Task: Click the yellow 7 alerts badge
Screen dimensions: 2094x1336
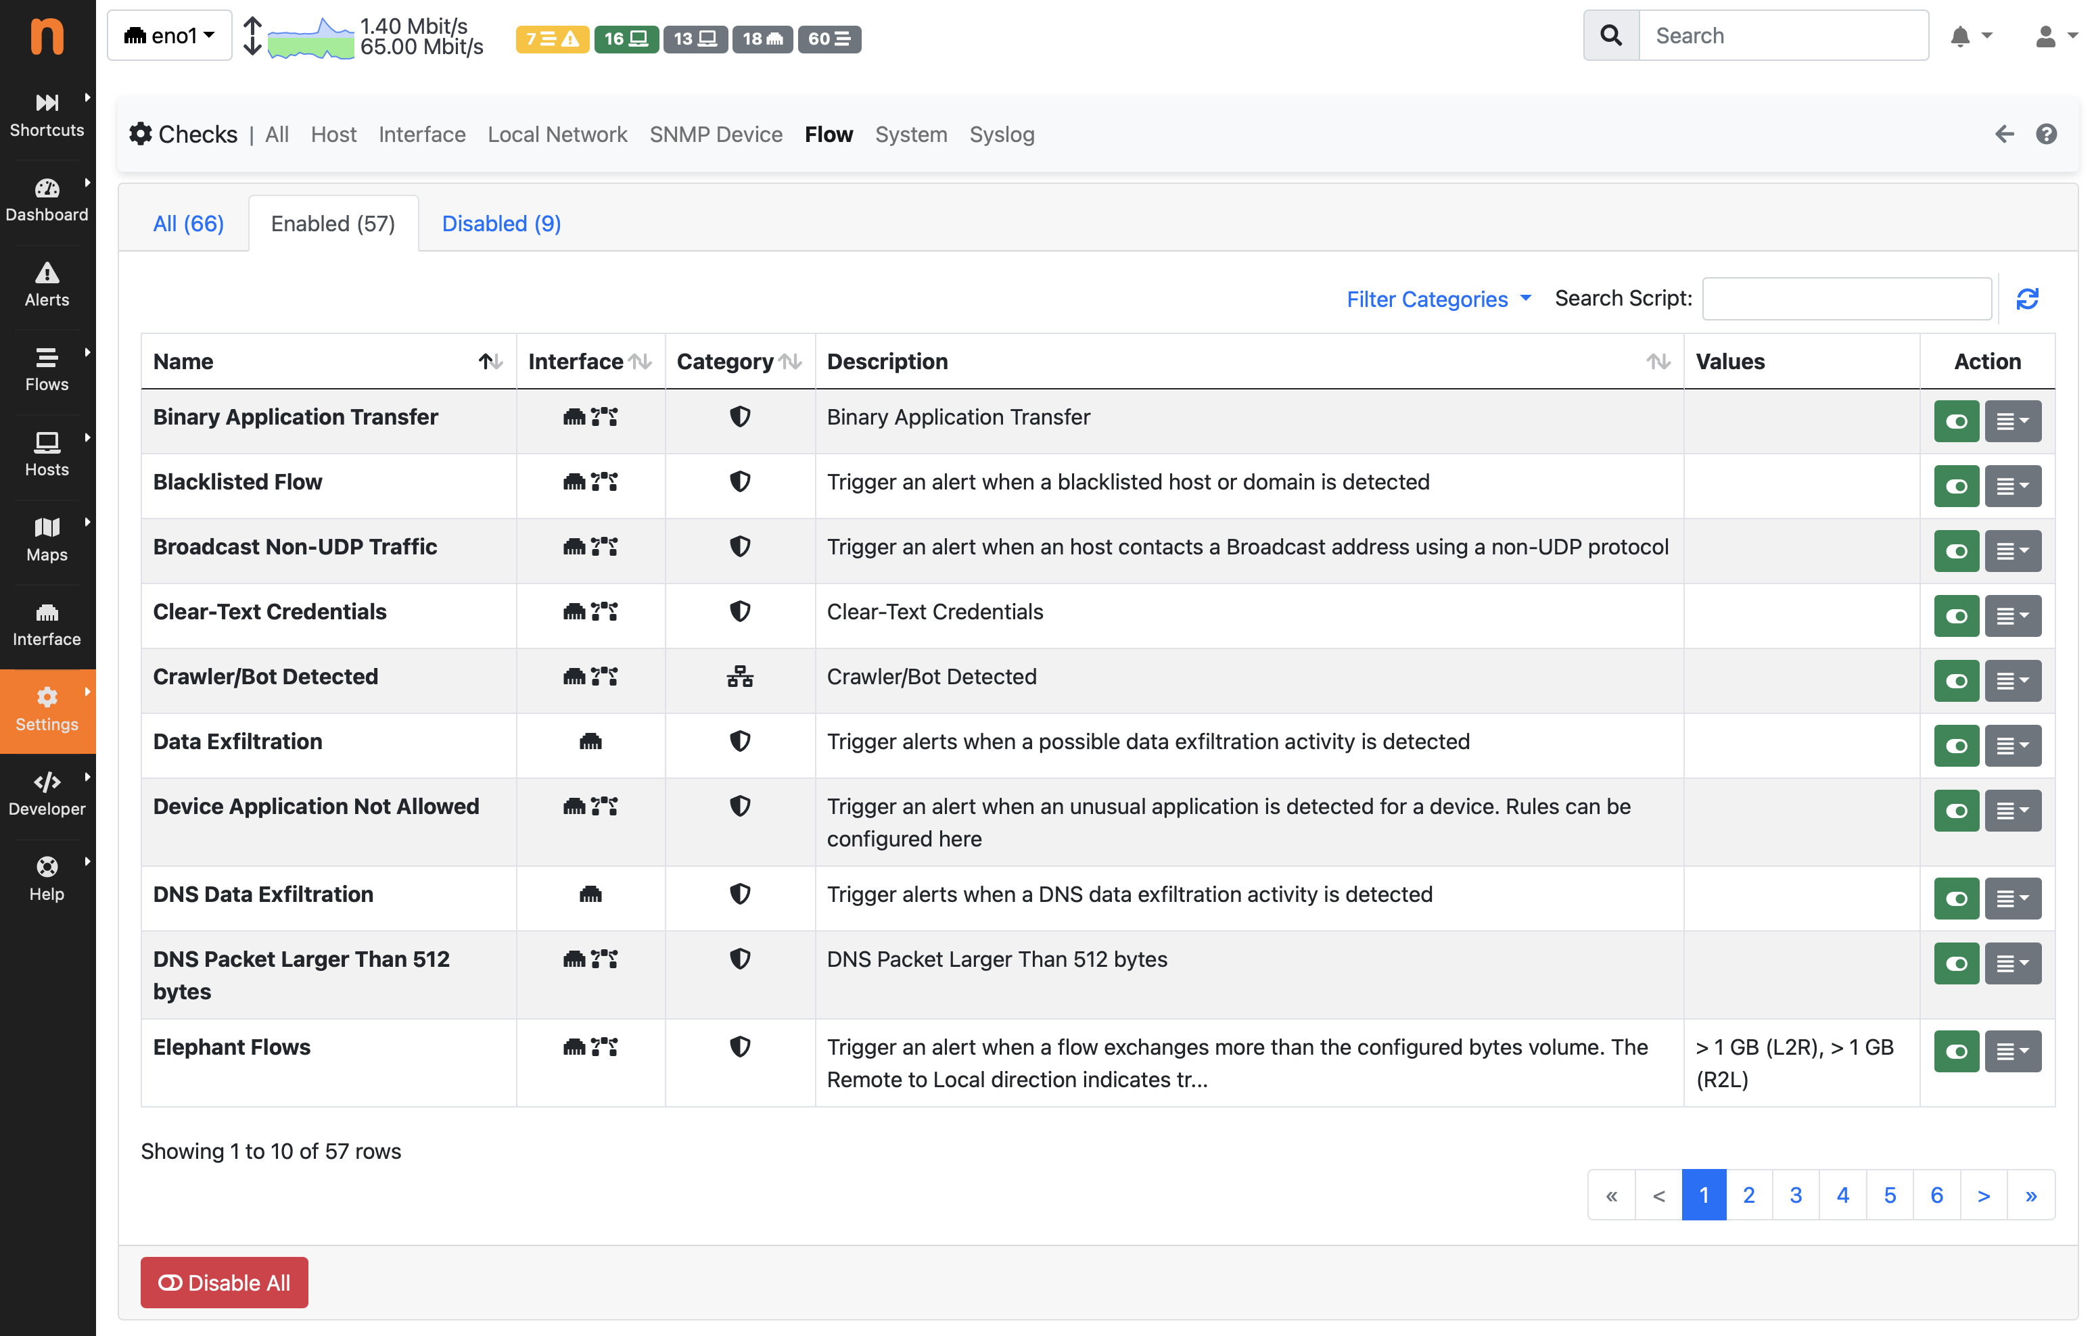Action: pos(551,39)
